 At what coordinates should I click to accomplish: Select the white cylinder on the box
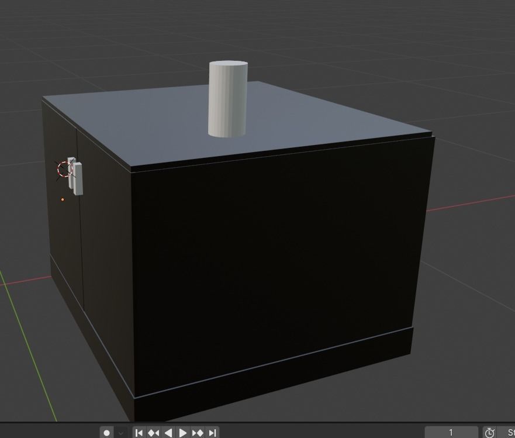point(227,99)
